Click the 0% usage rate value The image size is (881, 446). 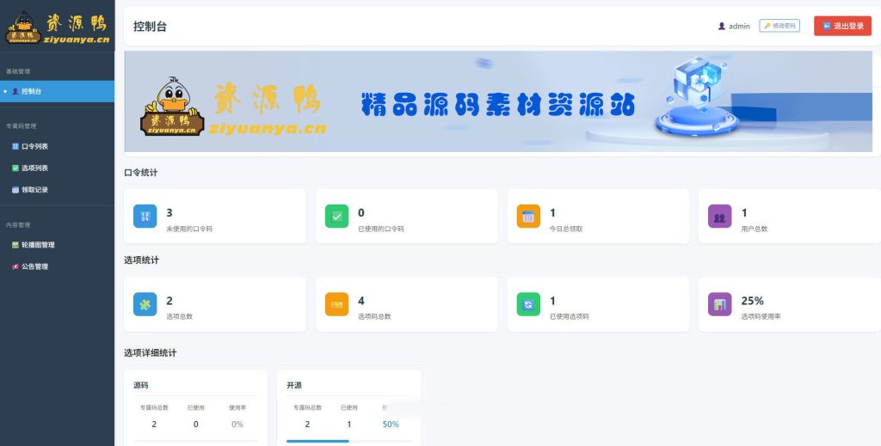pos(237,425)
